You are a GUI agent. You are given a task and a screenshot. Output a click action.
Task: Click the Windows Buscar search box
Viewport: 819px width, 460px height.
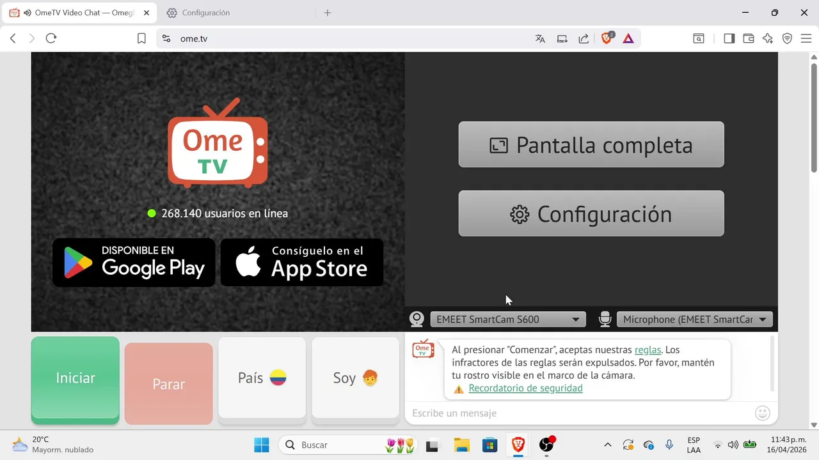coord(347,445)
